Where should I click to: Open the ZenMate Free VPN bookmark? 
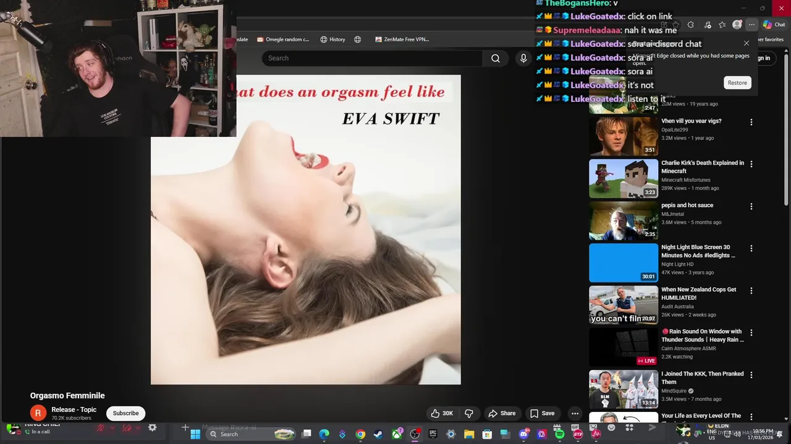[x=402, y=39]
